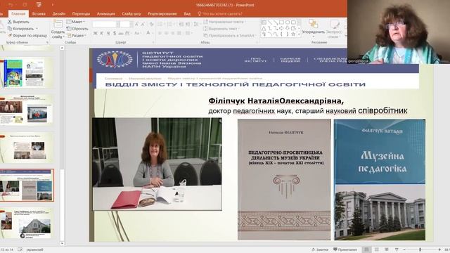Create a new slide (Создать слайд)
450x253 pixels.
58,30
